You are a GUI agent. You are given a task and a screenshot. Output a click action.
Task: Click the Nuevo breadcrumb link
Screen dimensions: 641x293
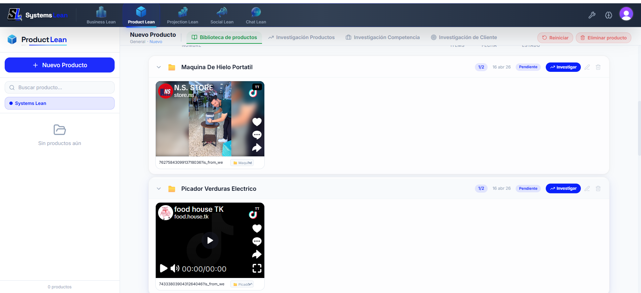(156, 42)
